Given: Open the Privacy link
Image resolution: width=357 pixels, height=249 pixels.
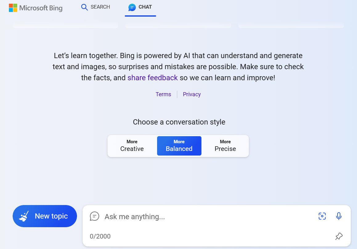Looking at the screenshot, I should [192, 94].
